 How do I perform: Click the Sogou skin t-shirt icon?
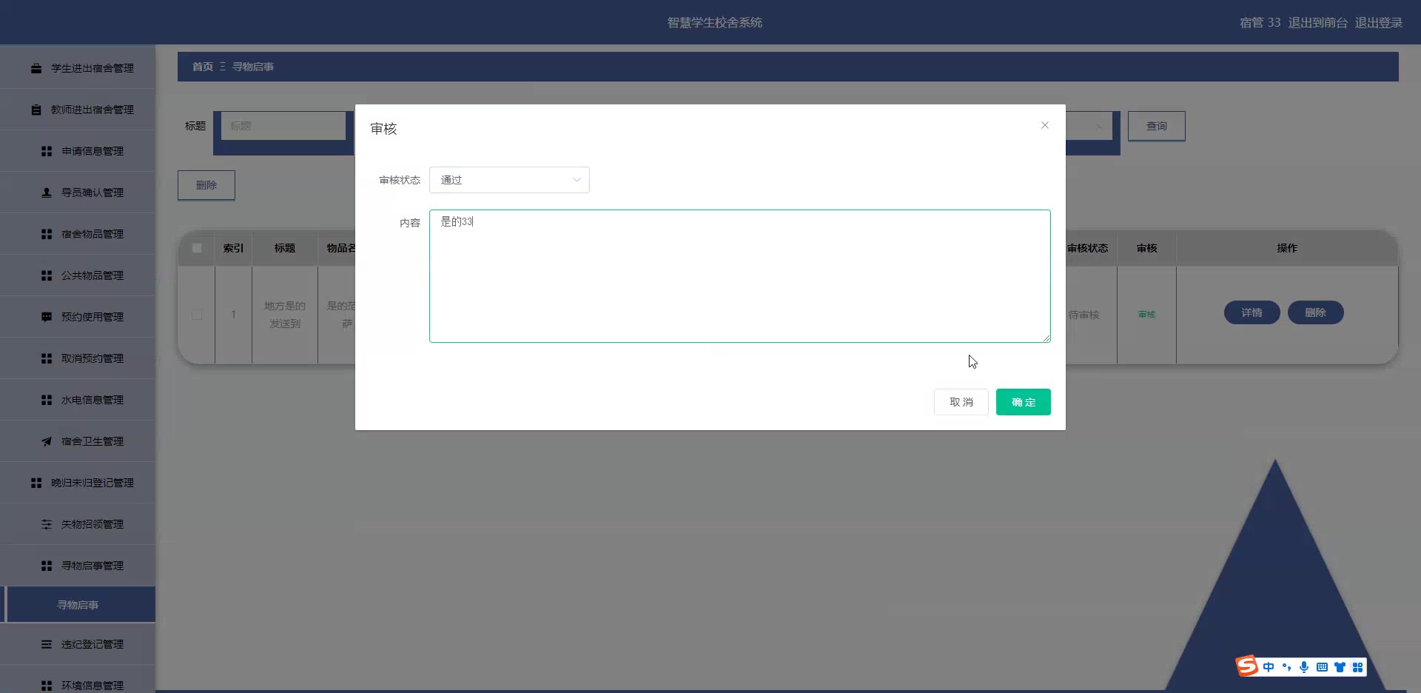[1340, 667]
